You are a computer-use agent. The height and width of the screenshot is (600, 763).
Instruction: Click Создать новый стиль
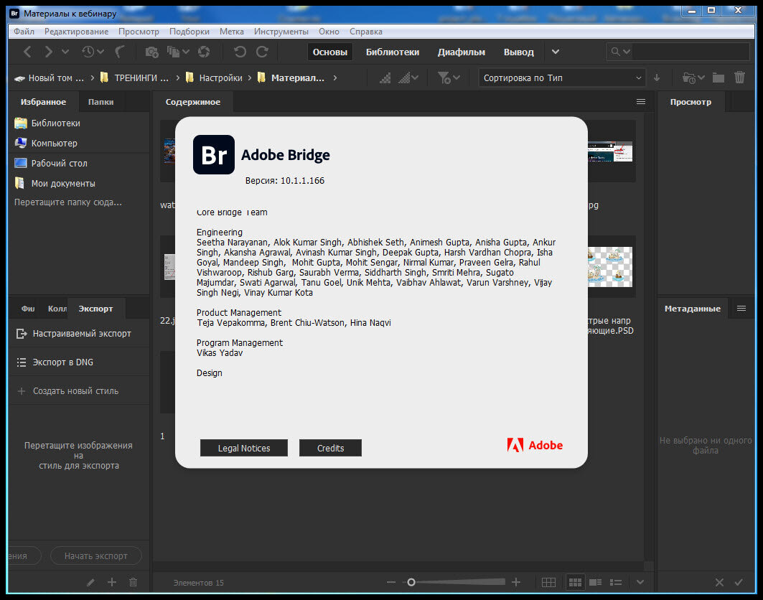click(x=79, y=391)
